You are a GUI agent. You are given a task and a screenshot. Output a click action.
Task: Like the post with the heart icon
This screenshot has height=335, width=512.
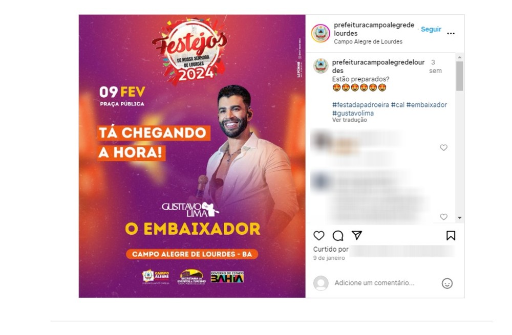[318, 235]
